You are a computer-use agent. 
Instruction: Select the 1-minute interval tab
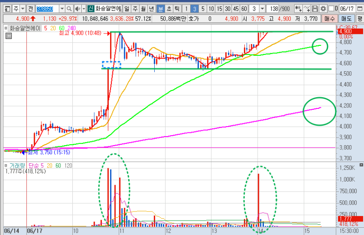[x=186, y=9]
